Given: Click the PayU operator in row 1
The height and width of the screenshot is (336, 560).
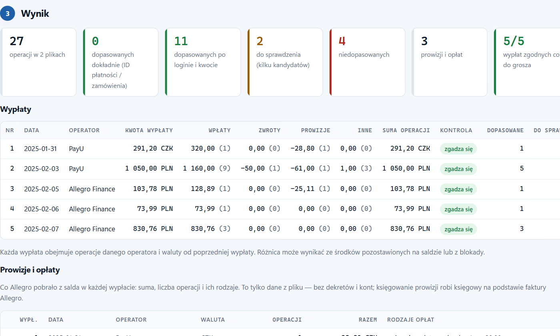Looking at the screenshot, I should coord(76,149).
